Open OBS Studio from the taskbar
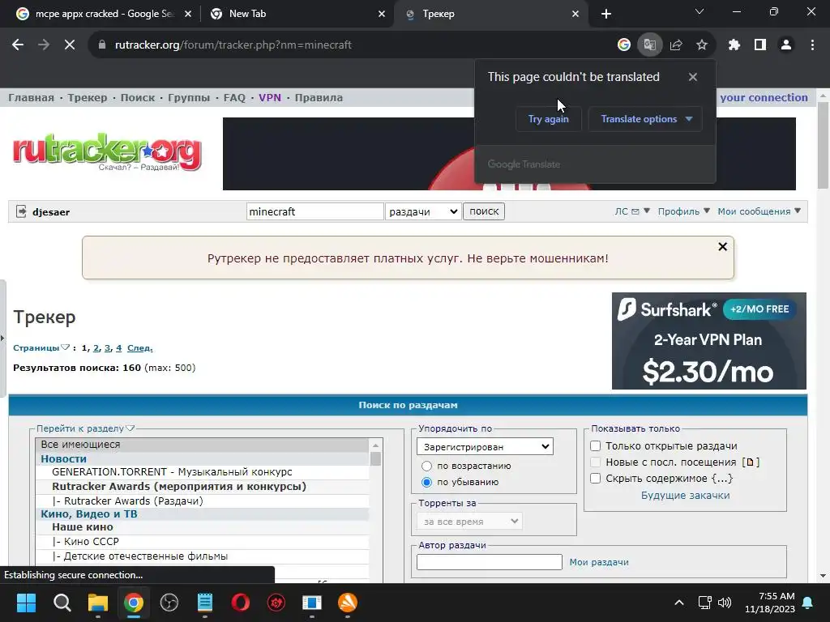The width and height of the screenshot is (830, 622). 169,603
